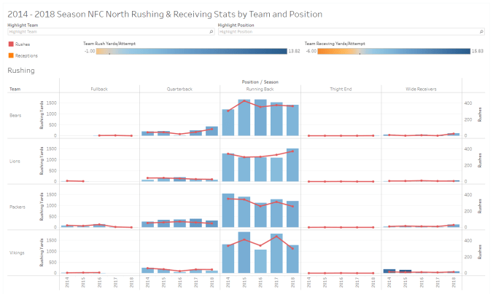This screenshot has height=294, width=493.
Task: Select the Bears Running Back 2015 bar
Action: click(x=244, y=119)
